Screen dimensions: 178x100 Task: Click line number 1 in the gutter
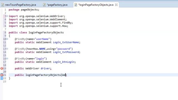coord(5,10)
